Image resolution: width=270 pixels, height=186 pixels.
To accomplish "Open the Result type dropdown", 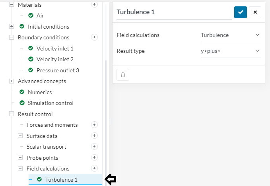I will (x=230, y=51).
